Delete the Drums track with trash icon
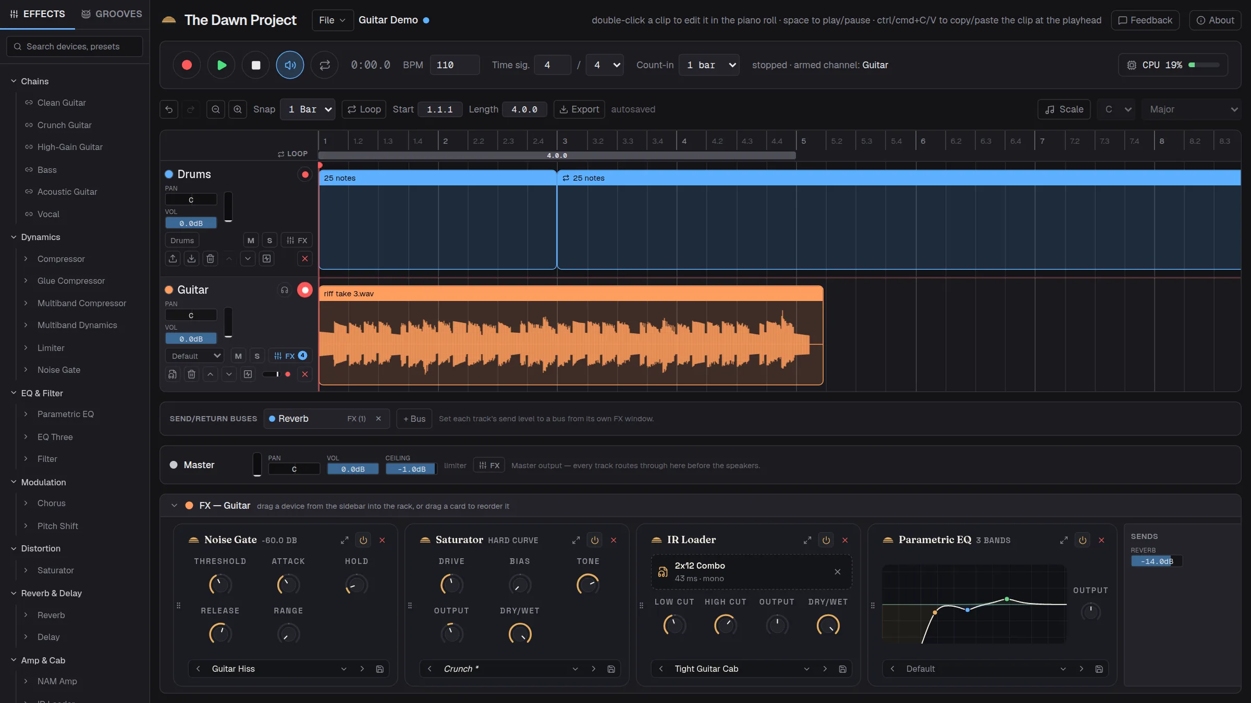The height and width of the screenshot is (703, 1251). point(210,259)
